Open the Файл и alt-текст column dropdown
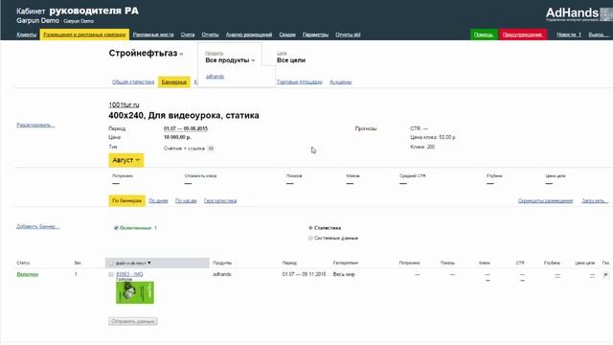Screen dimensions: 613x345 (133, 264)
